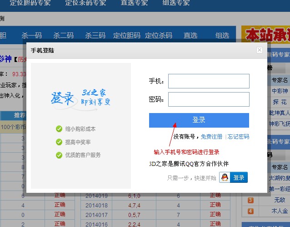Click green checkmark beside 优质的客户服务
This screenshot has width=290, height=227.
pyautogui.click(x=59, y=155)
